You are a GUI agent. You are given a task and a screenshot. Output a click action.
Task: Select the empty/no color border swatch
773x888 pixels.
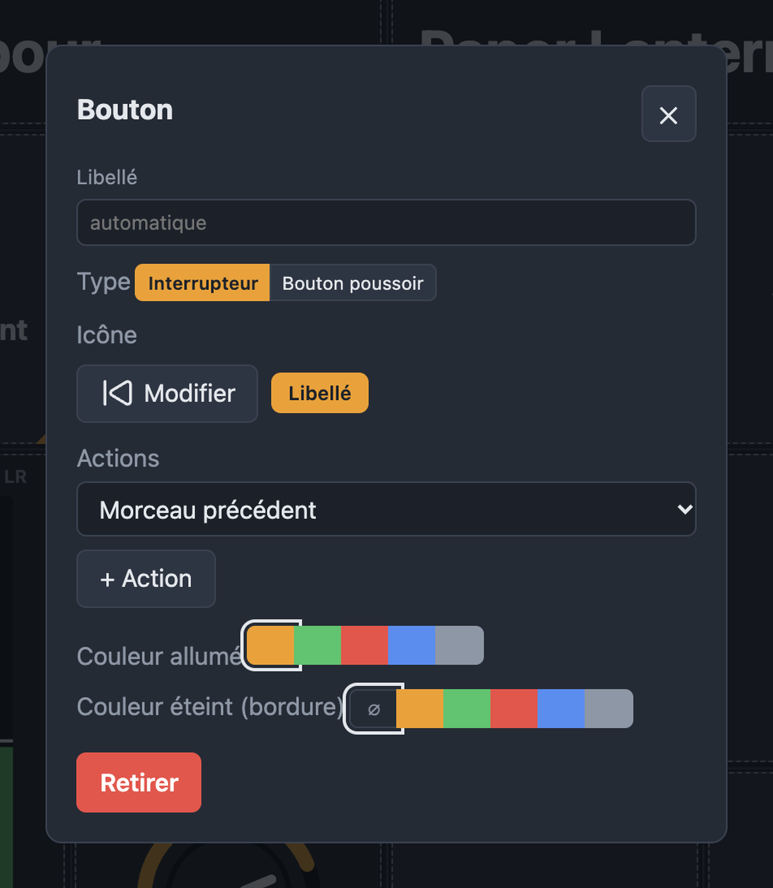[373, 709]
